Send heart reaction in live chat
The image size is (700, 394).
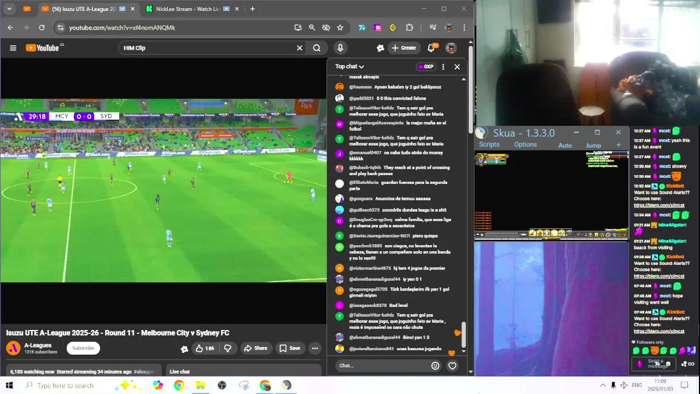pyautogui.click(x=452, y=366)
